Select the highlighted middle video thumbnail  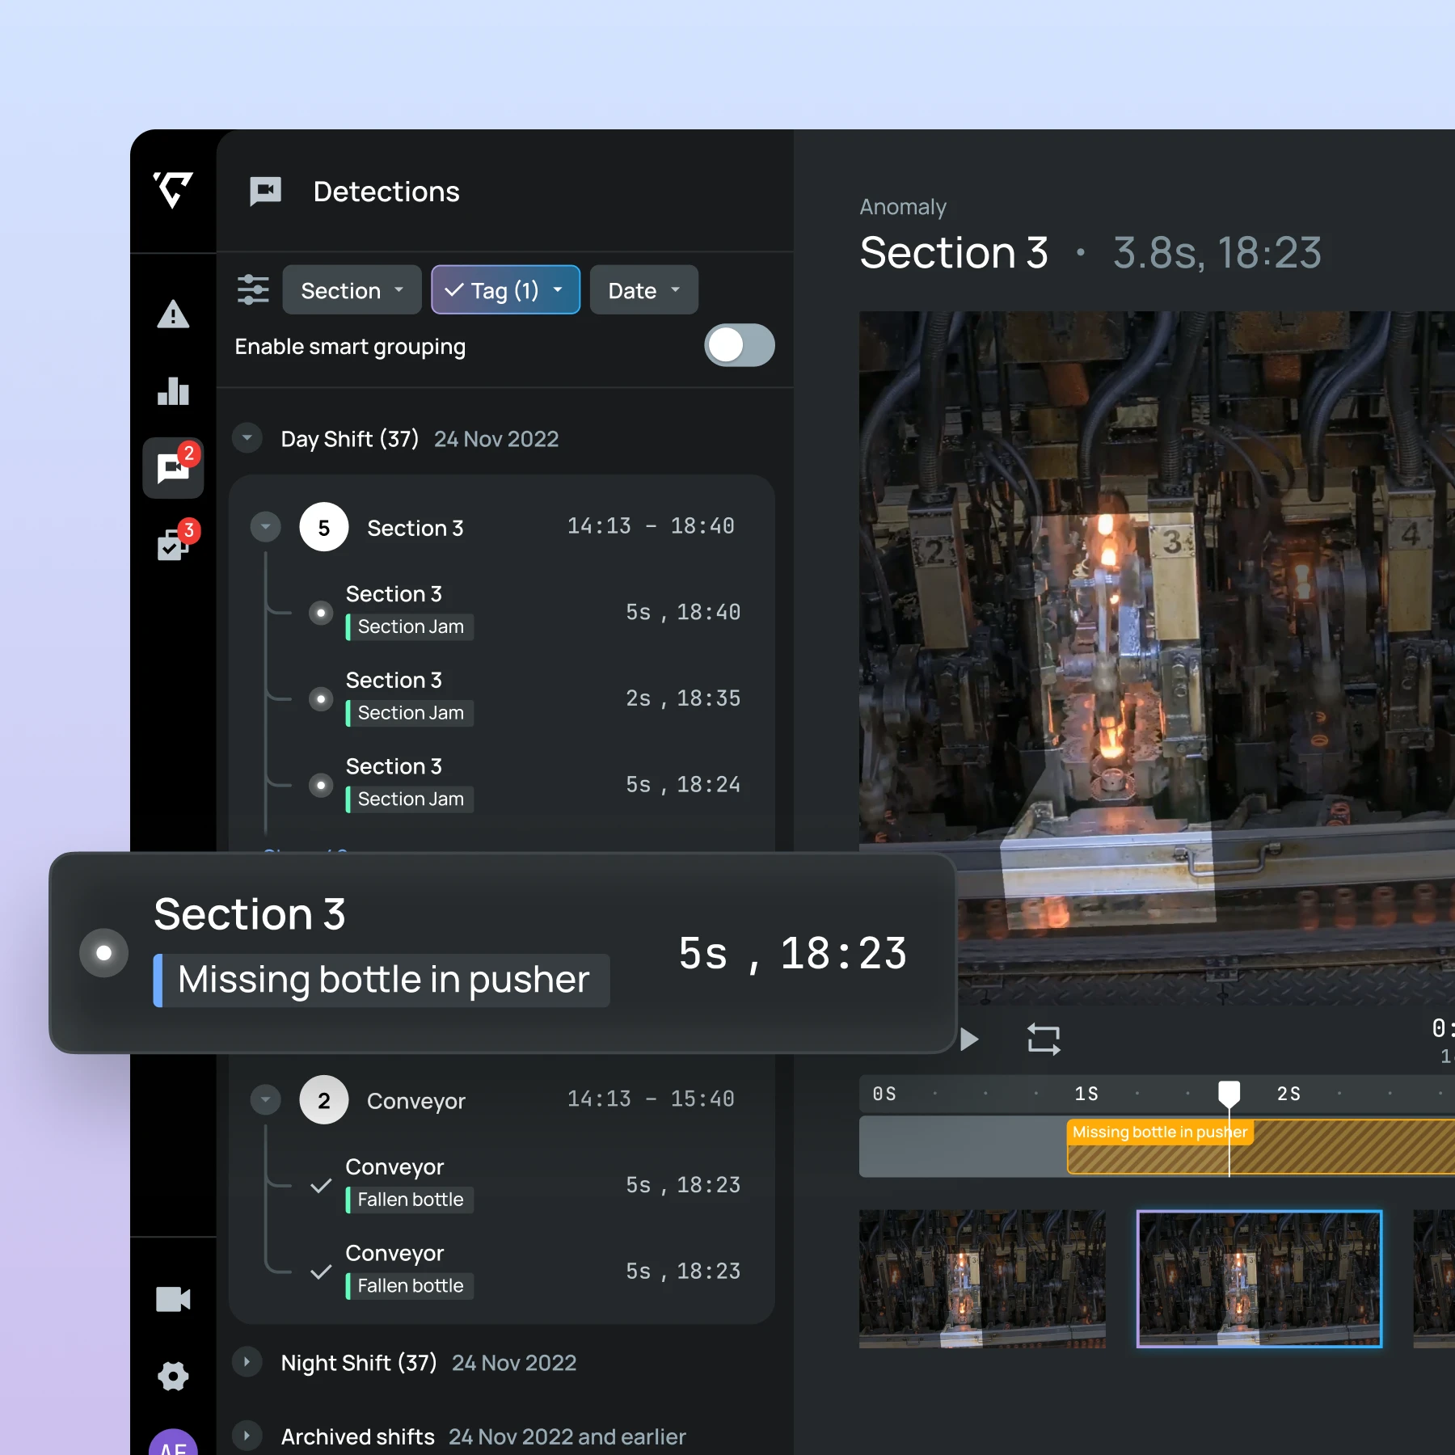(x=1259, y=1279)
